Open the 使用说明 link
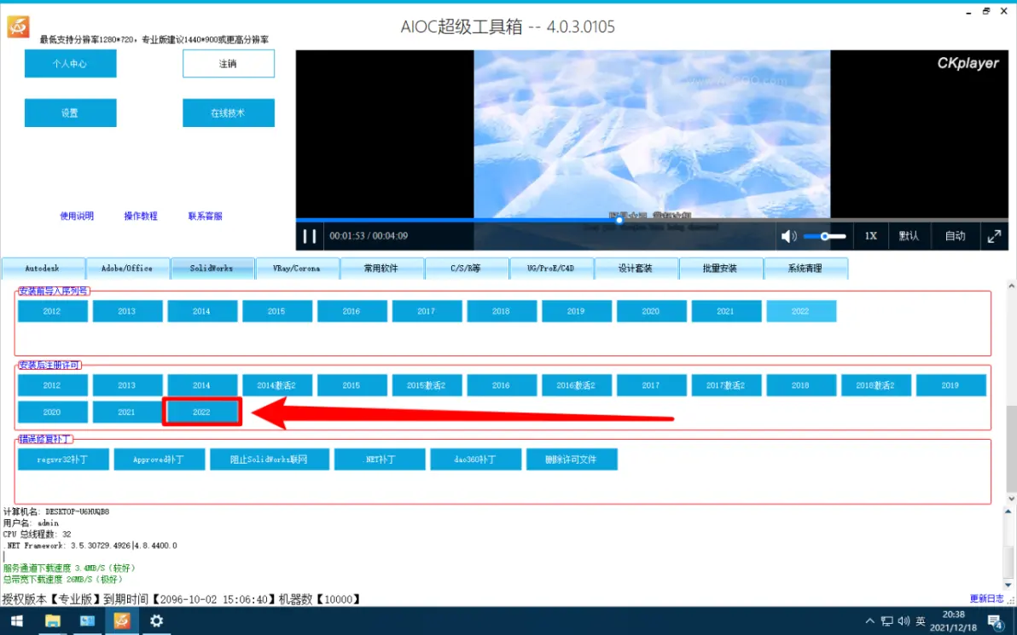 point(77,216)
